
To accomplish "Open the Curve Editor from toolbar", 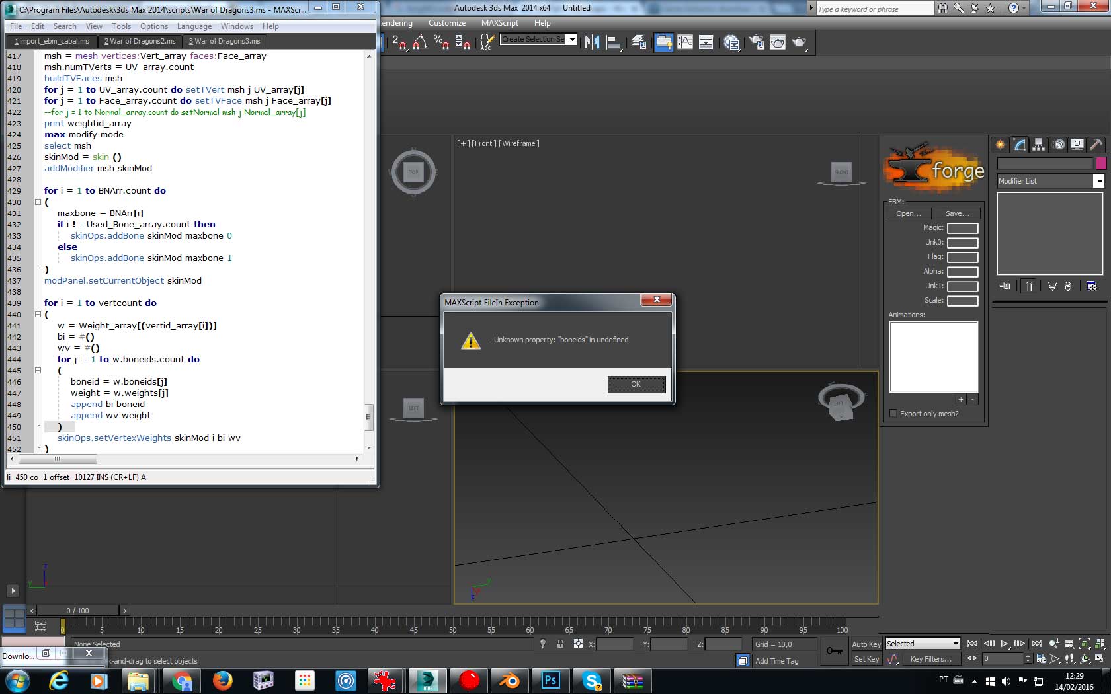I will coord(685,42).
